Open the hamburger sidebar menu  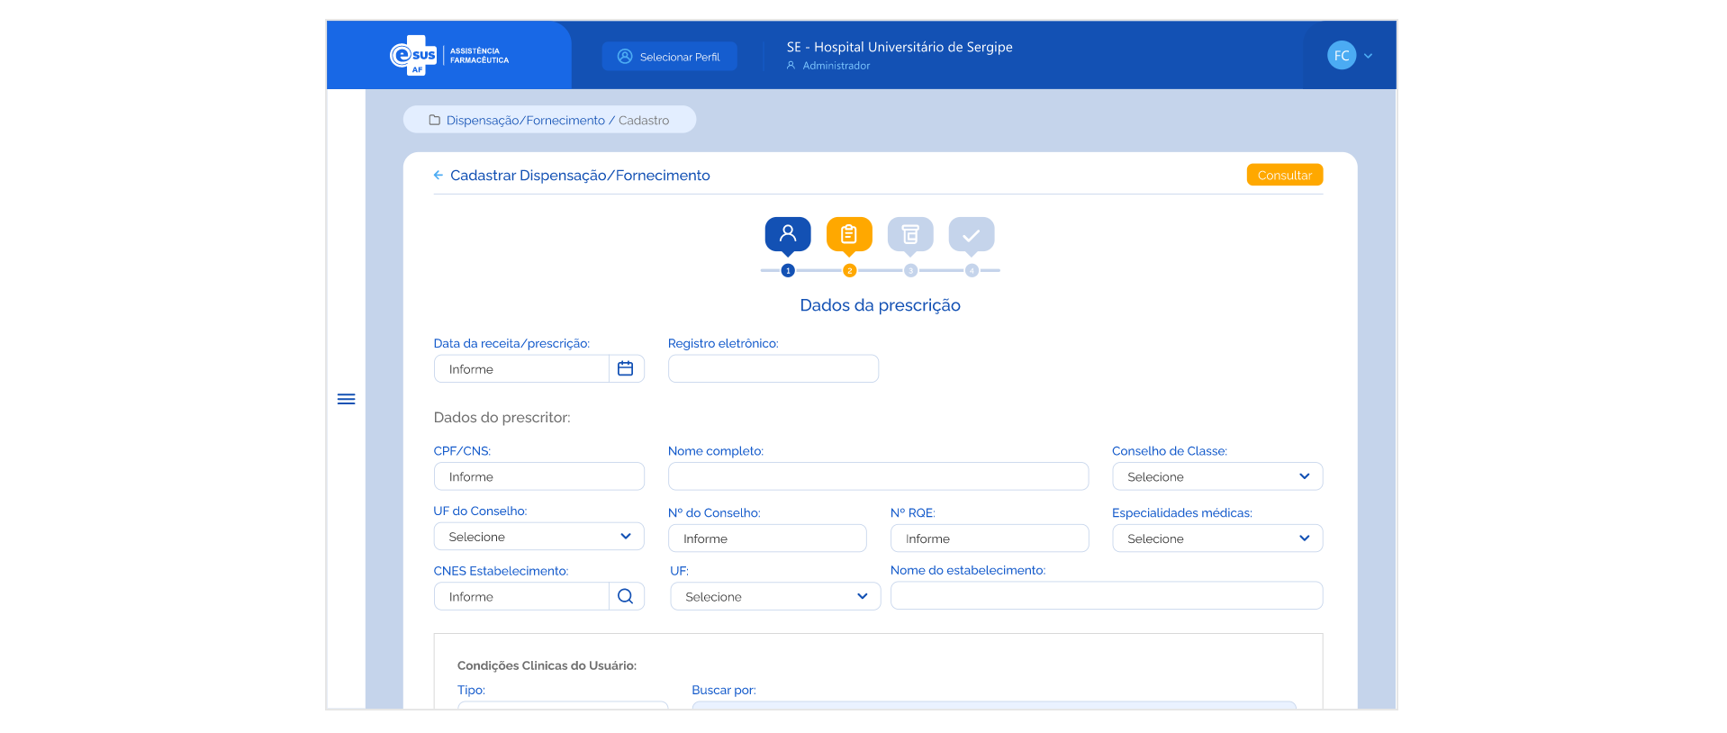346,399
